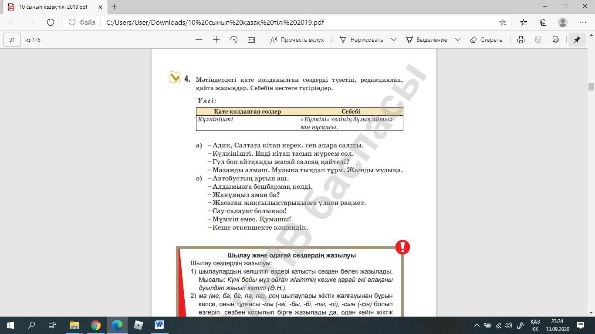Open Google Chrome from taskbar
This screenshot has height=334, width=595.
pyautogui.click(x=95, y=325)
